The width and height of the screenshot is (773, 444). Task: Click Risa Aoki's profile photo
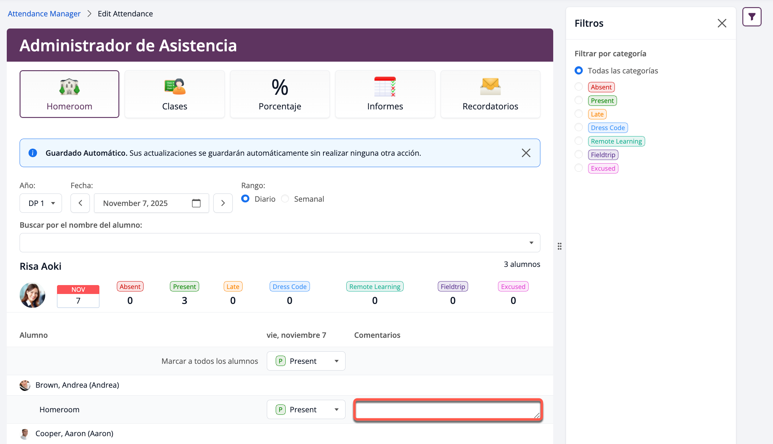32,295
